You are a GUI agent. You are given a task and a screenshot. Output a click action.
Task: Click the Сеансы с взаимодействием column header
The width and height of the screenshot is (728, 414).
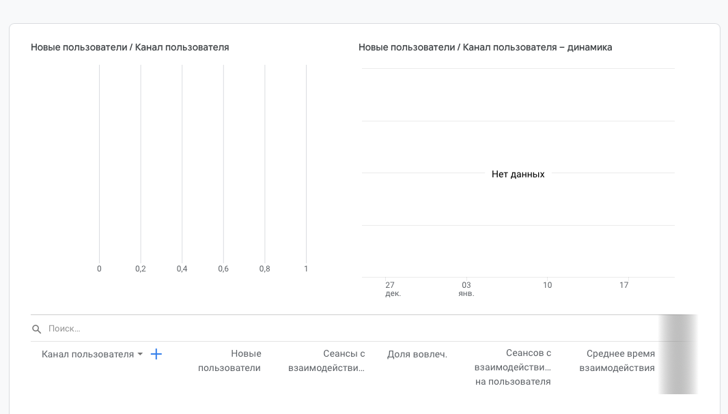(x=326, y=360)
